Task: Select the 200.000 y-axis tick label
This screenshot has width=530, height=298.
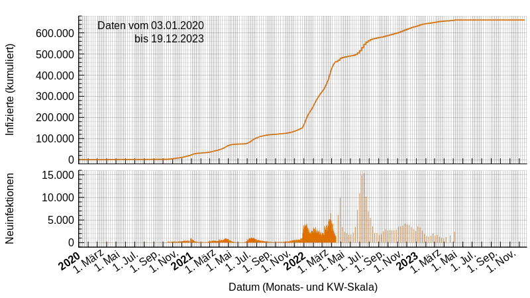Action: tap(55, 118)
